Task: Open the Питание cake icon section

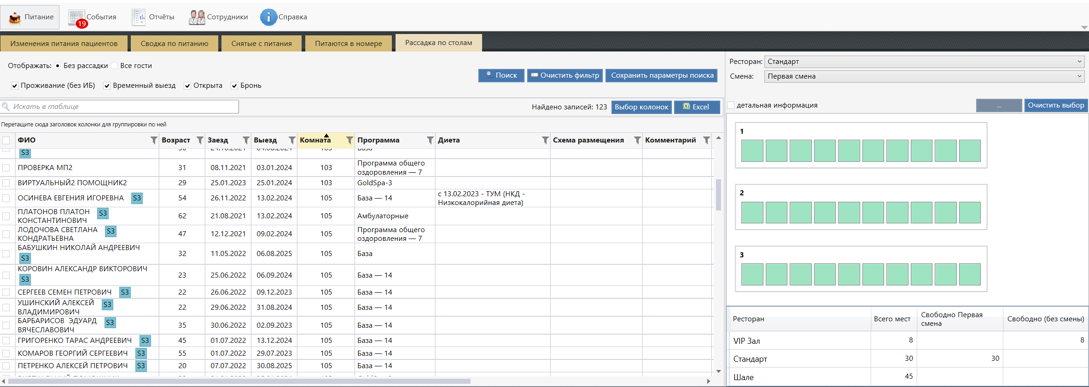Action: coord(15,17)
